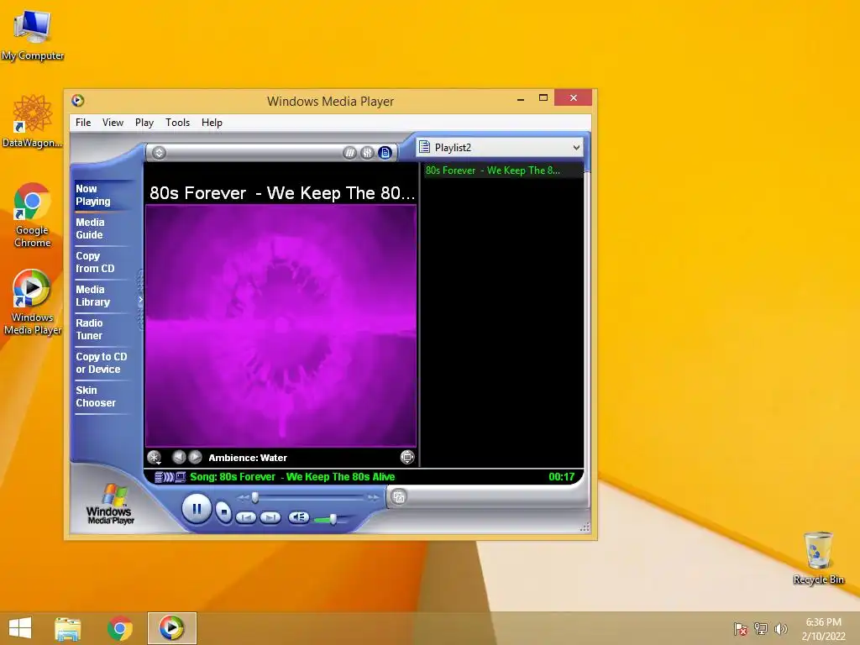Close the Windows Media Player window

pyautogui.click(x=573, y=97)
